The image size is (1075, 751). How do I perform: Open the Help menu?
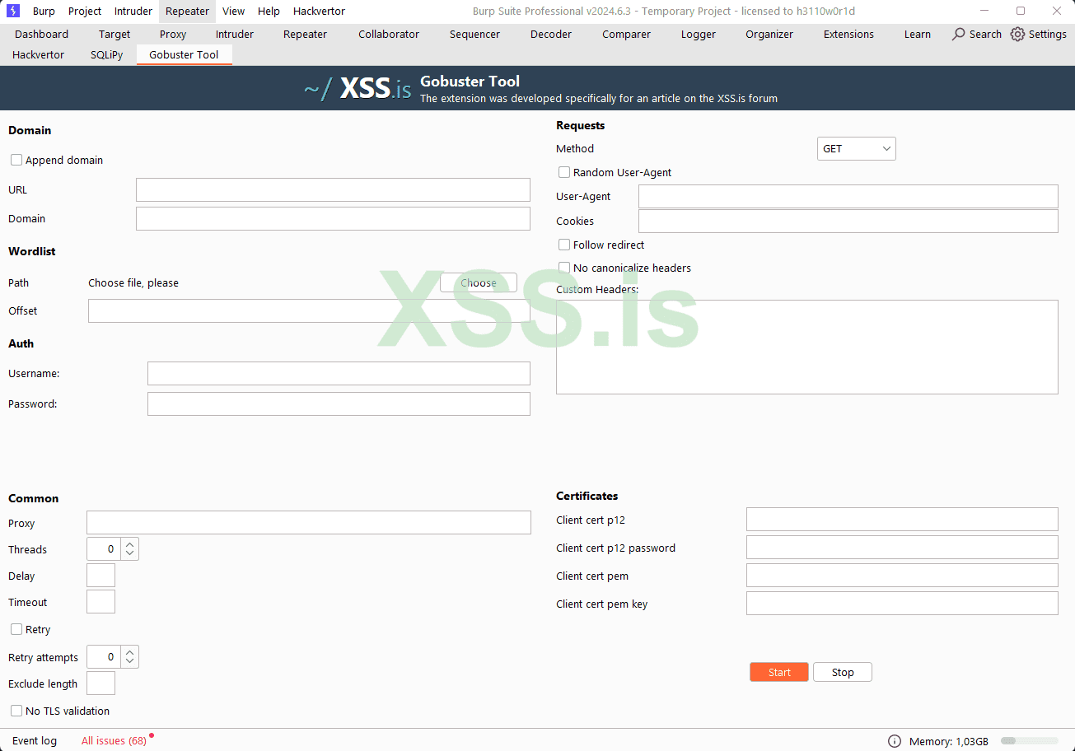click(x=269, y=11)
